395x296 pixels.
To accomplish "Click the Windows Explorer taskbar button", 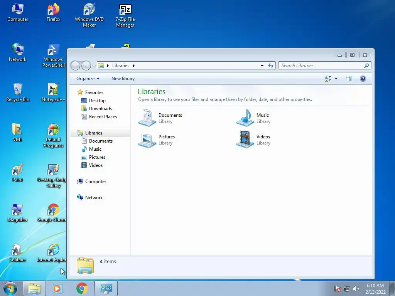I will pos(34,288).
